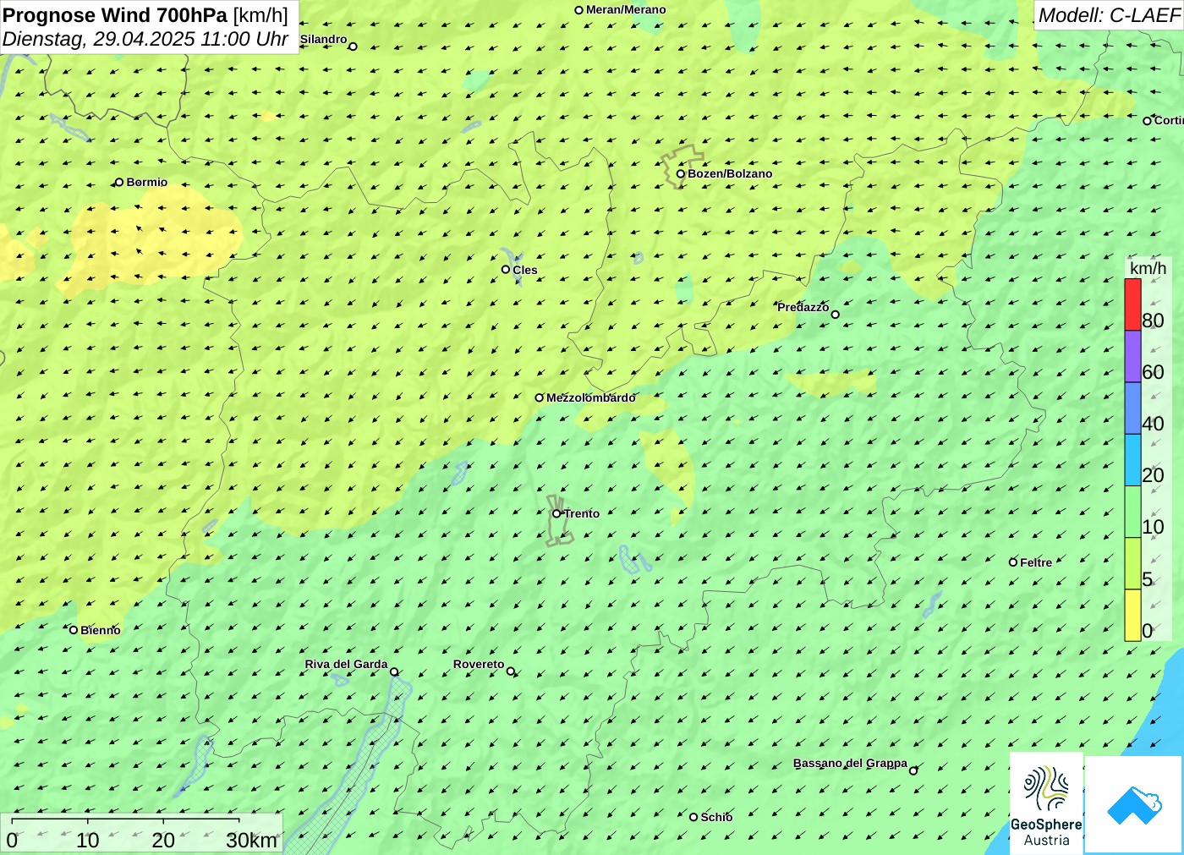Click the 'Meran/Merano' label text

pyautogui.click(x=626, y=10)
